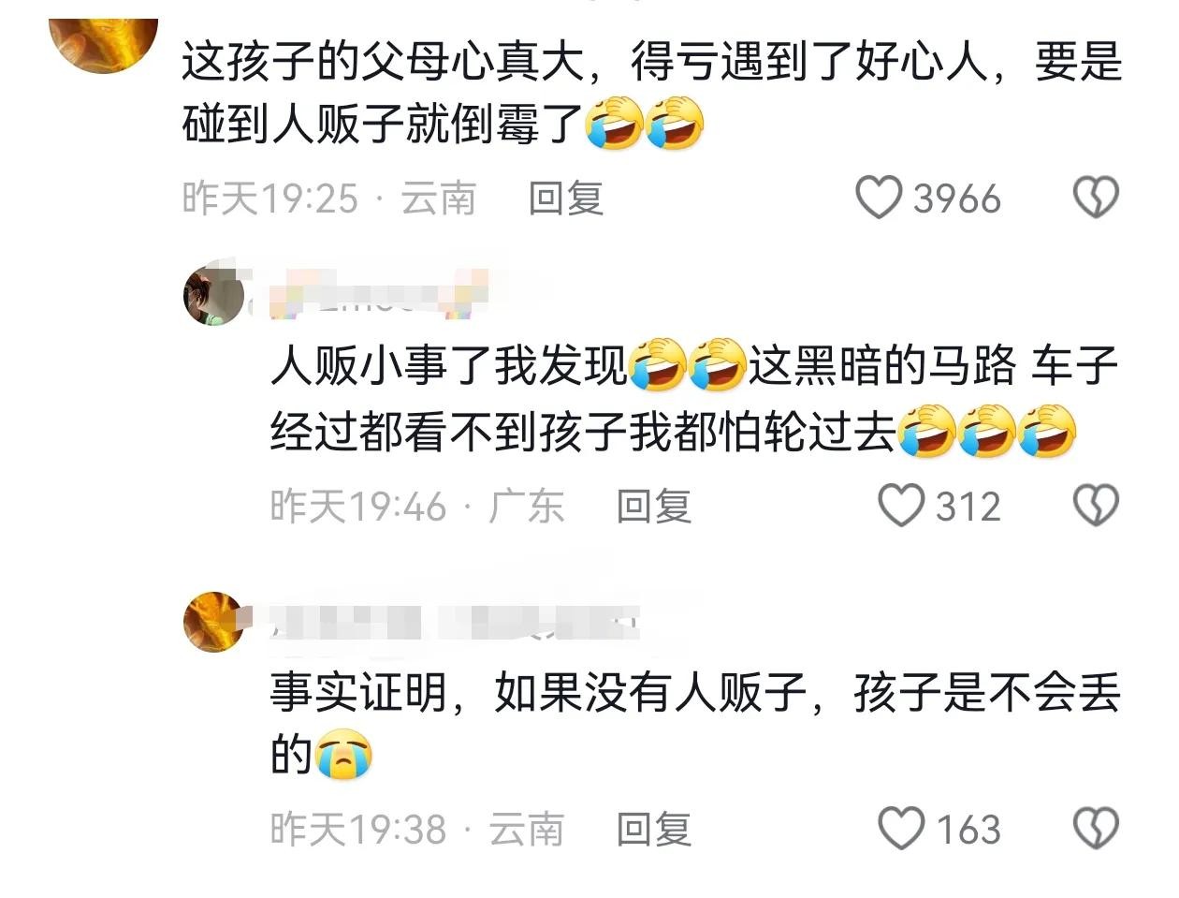
Task: Reply to the 19:46 Guangdong comment
Action: [x=653, y=507]
